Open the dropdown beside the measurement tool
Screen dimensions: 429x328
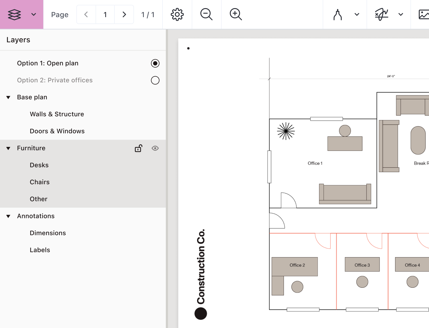pos(357,14)
